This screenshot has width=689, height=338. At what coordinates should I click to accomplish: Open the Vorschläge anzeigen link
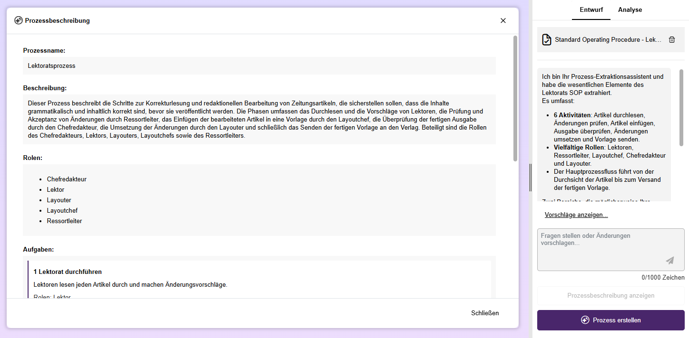tap(576, 215)
